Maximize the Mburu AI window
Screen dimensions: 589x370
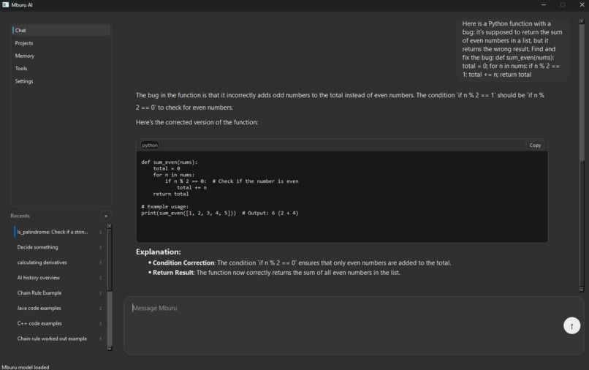coord(563,5)
